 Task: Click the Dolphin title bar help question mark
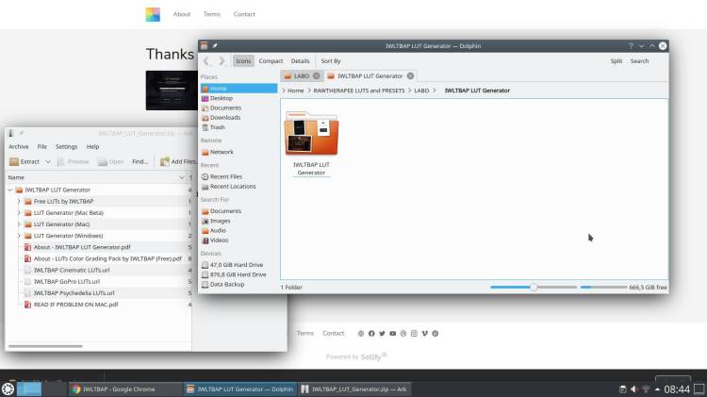tap(631, 46)
